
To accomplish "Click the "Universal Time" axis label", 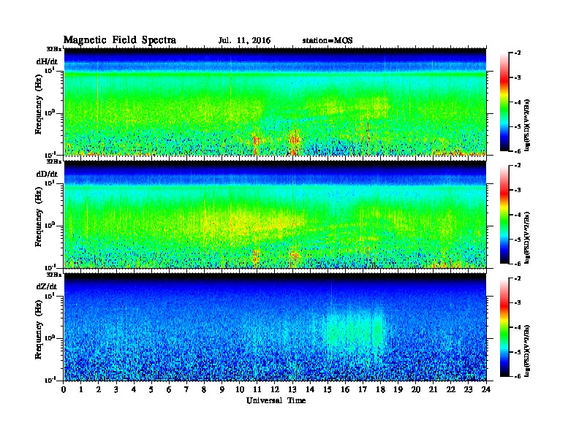I will pos(276,400).
